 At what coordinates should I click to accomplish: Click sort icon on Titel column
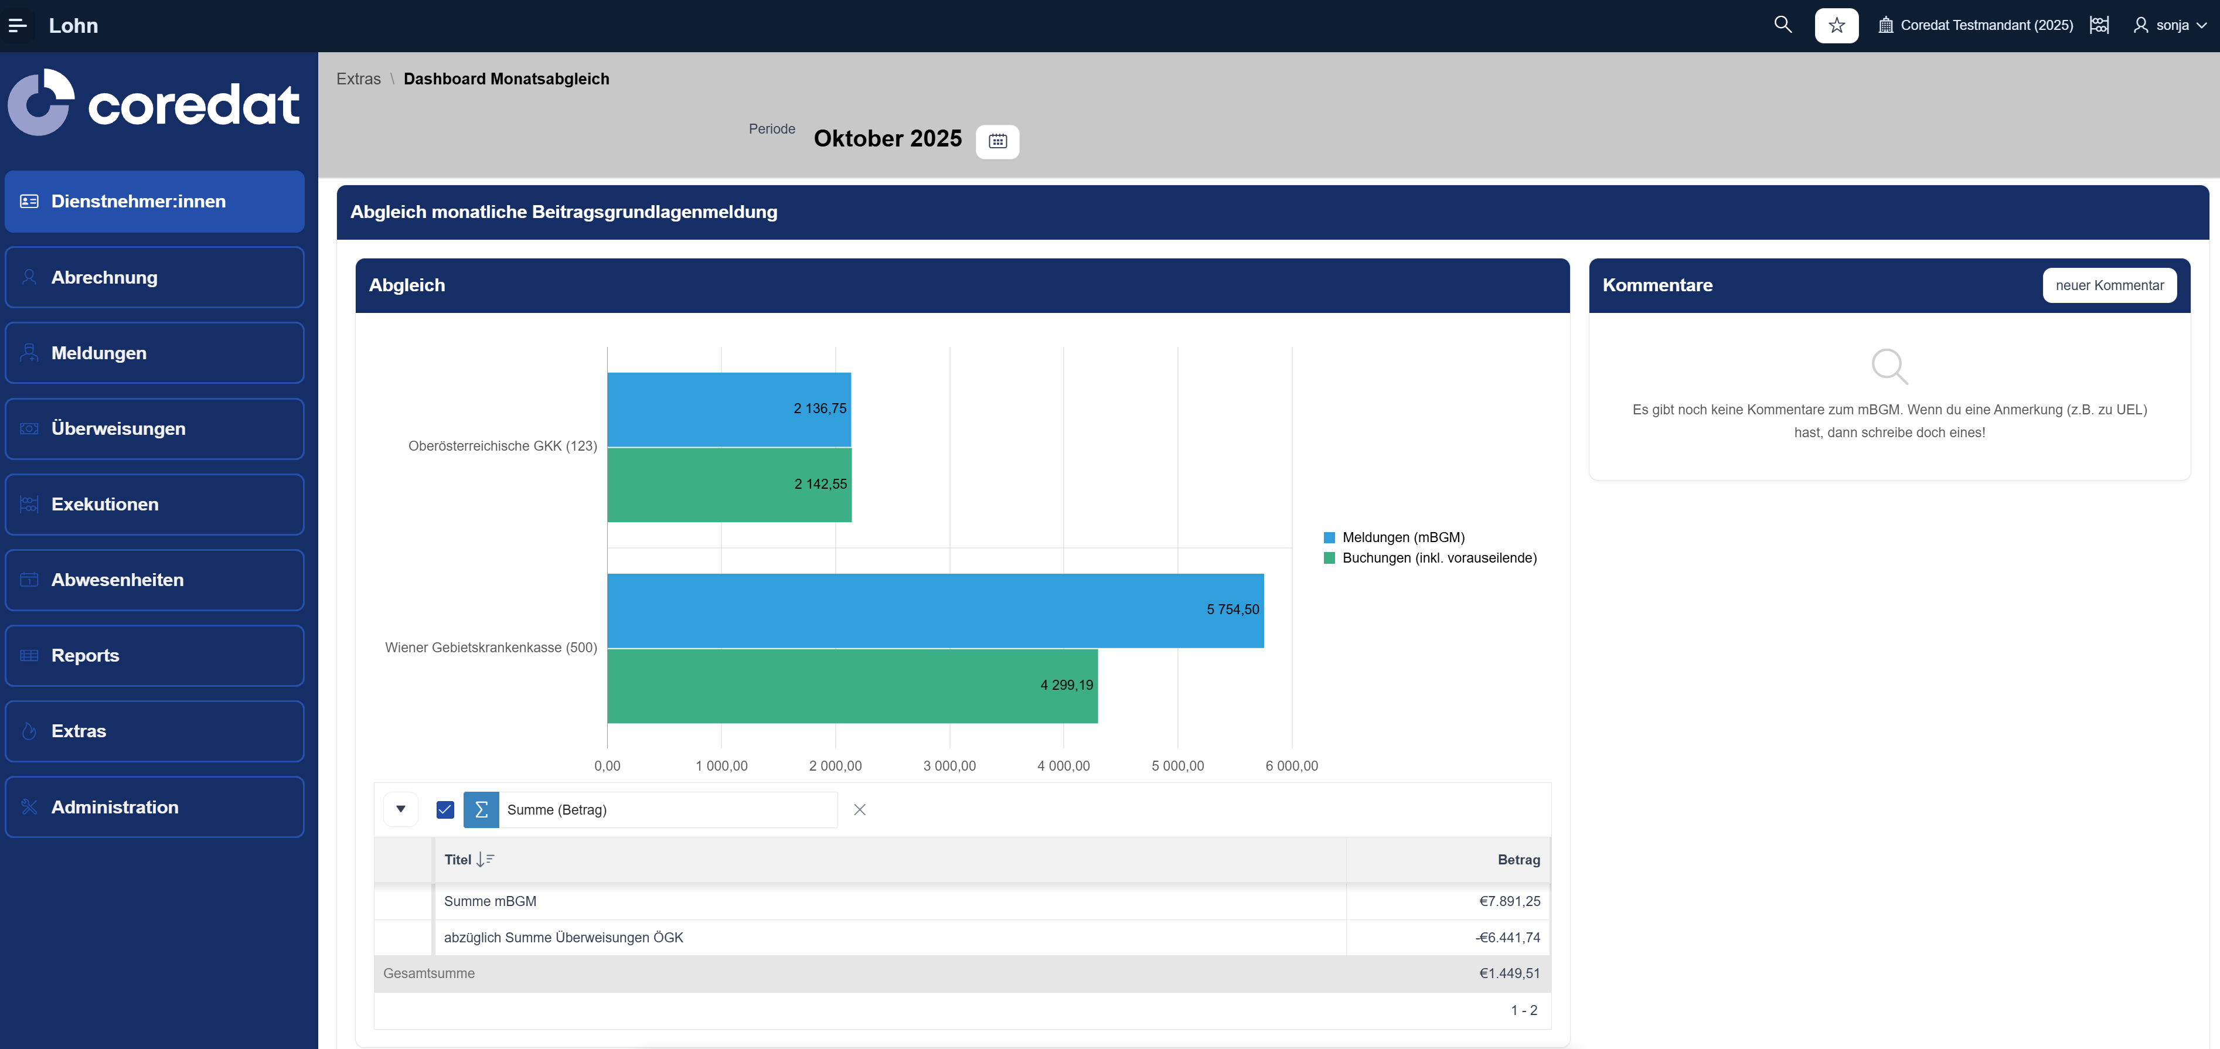point(485,859)
